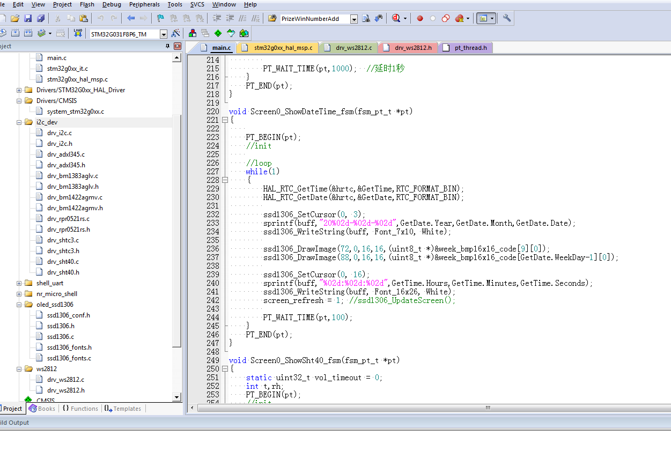Insert a bookmark using the flag icon
Viewport: 671px width, 451px height.
tap(160, 18)
